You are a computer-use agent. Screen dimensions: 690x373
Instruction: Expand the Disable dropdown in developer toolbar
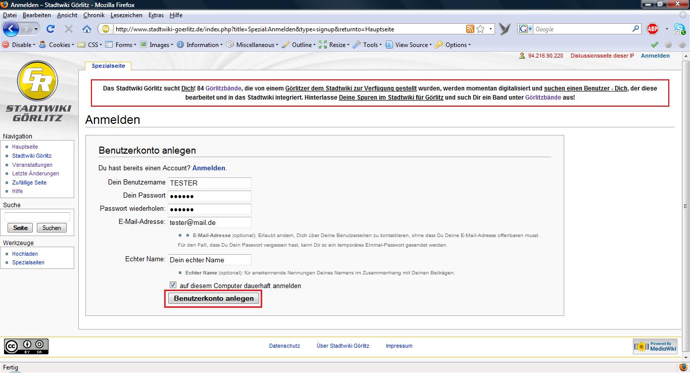(19, 44)
